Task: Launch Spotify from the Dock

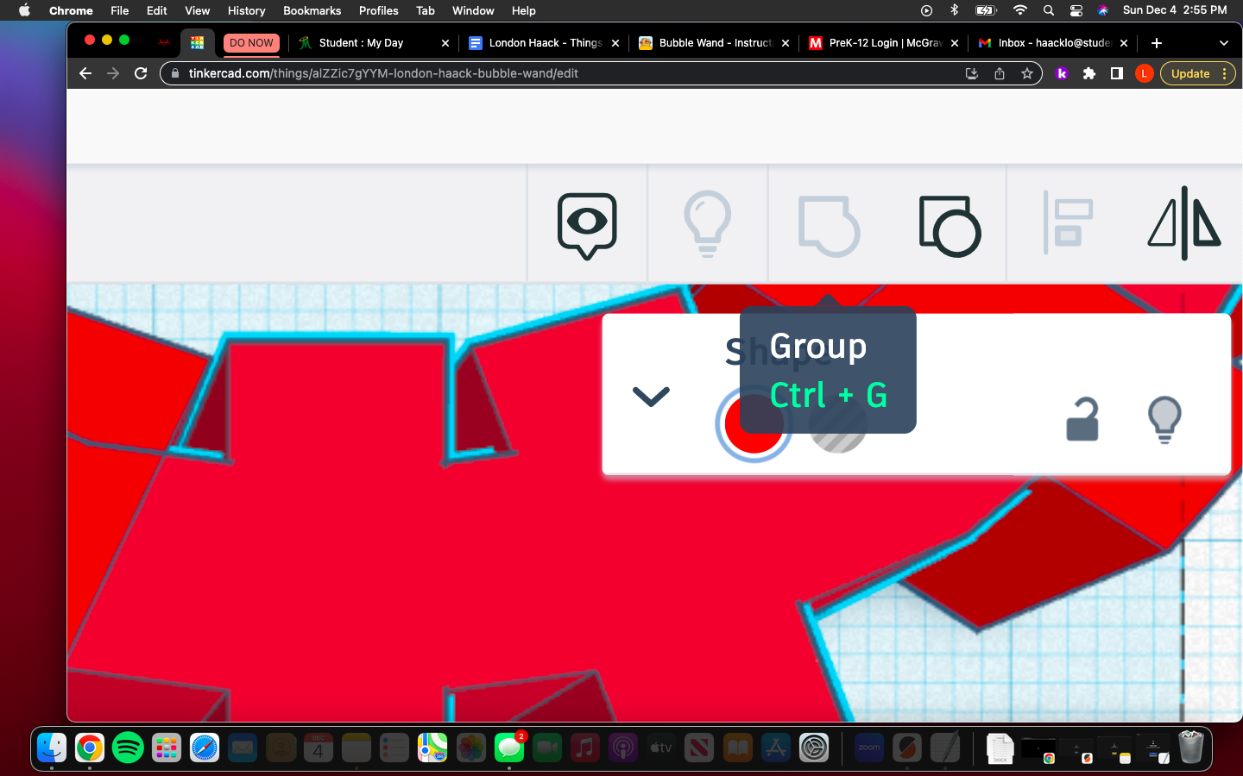Action: click(128, 748)
